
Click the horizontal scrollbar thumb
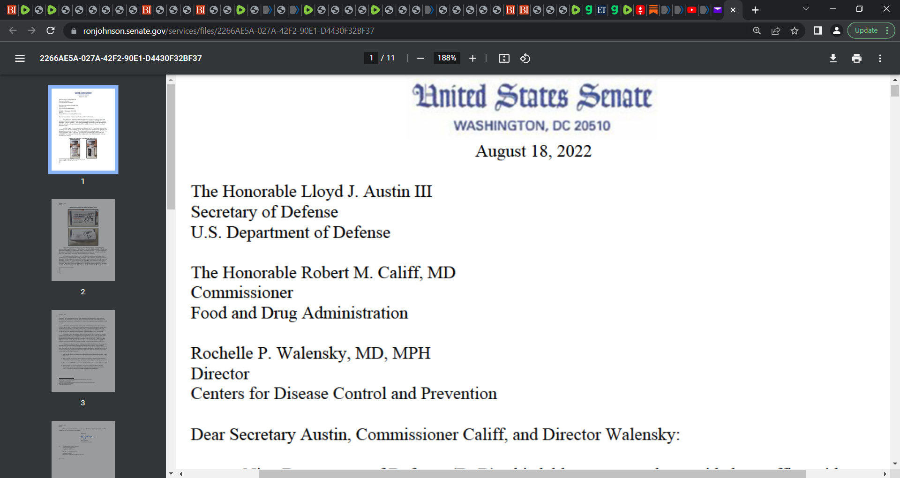coord(532,474)
